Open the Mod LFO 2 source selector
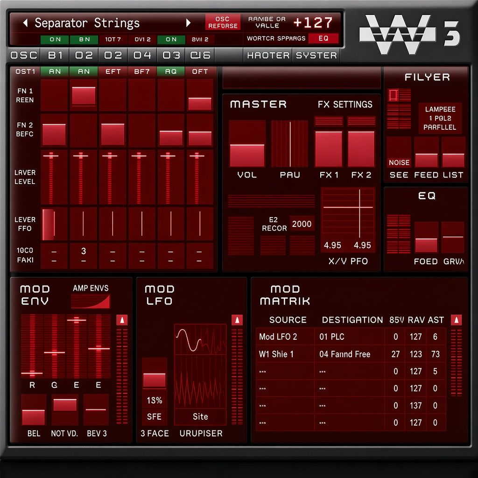478x478 pixels. tap(285, 337)
